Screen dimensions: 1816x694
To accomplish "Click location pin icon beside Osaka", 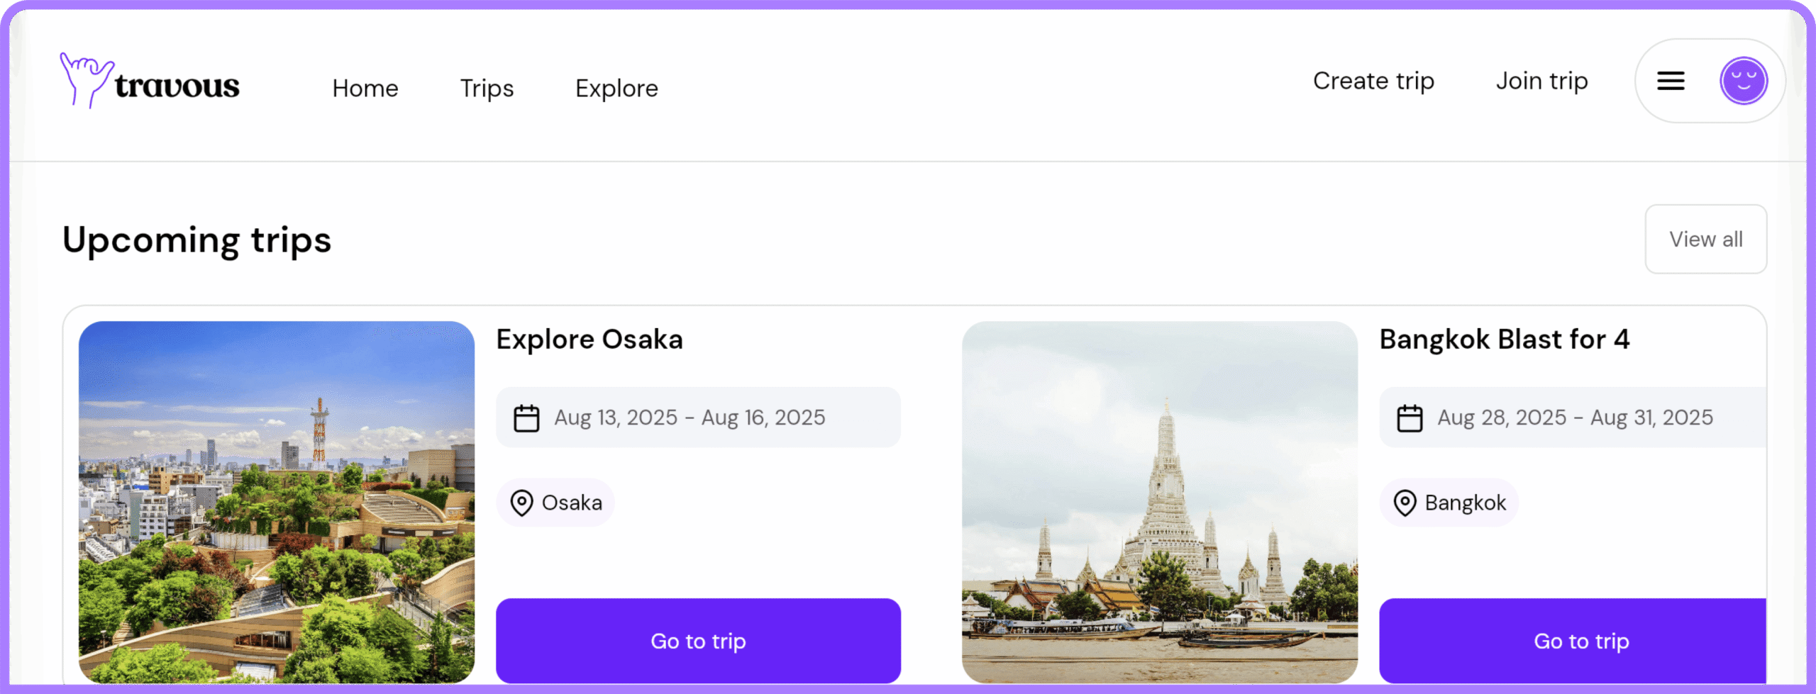I will (521, 503).
